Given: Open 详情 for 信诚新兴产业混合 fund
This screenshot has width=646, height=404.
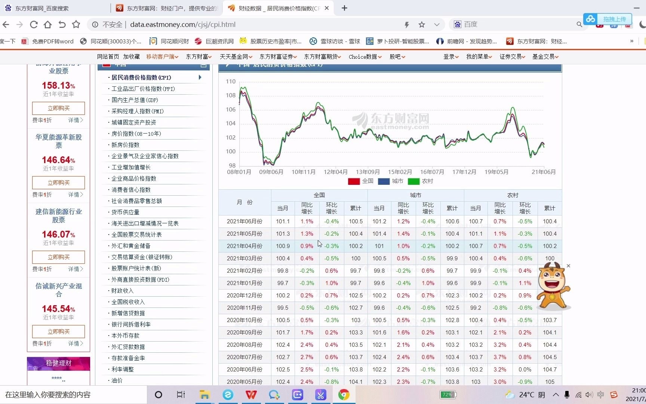Looking at the screenshot, I should [76, 343].
